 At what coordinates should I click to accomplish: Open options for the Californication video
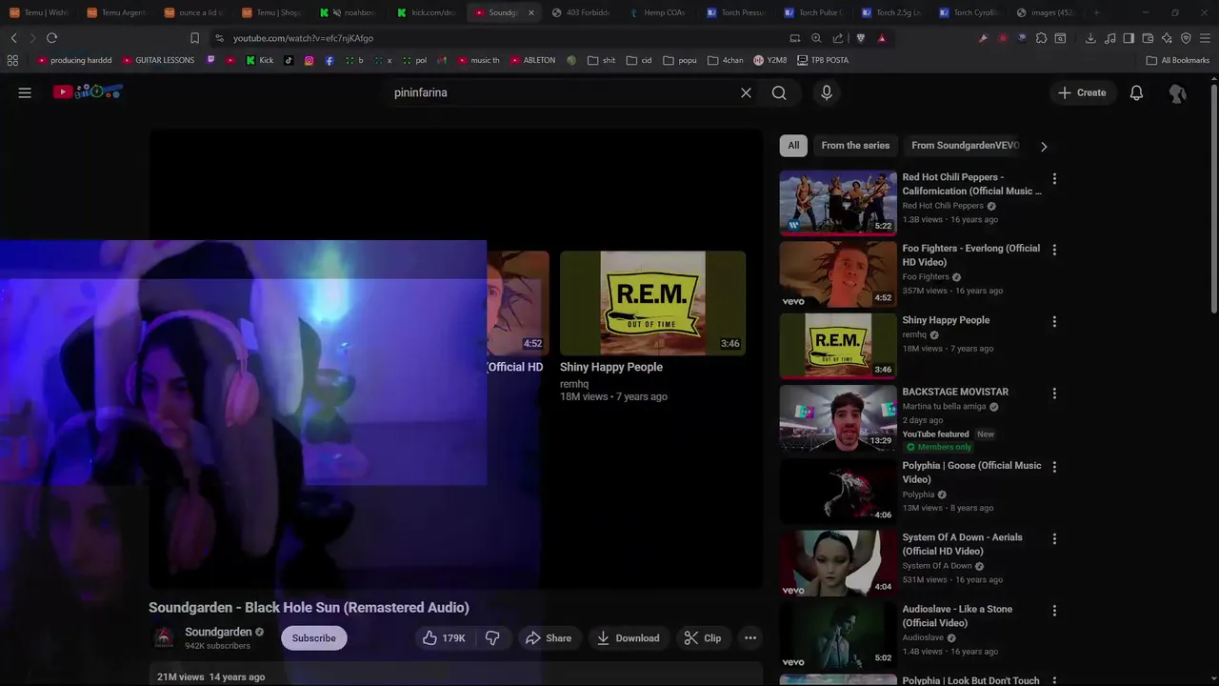[x=1054, y=178]
